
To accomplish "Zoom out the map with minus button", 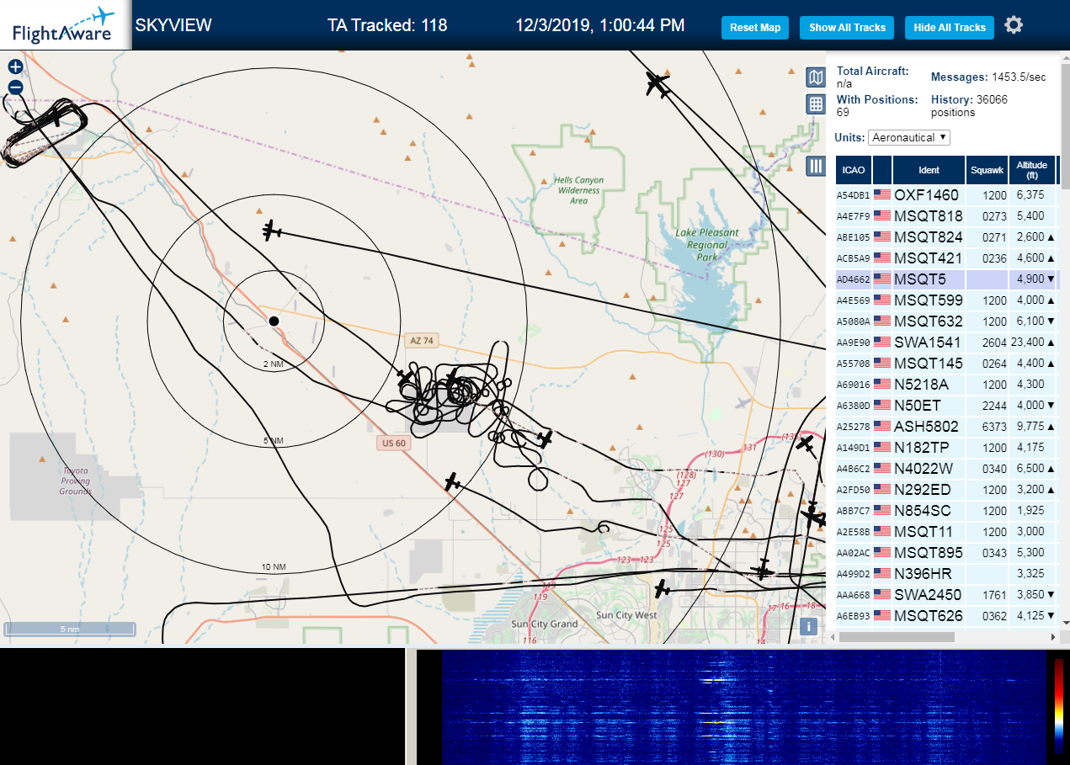I will click(15, 88).
